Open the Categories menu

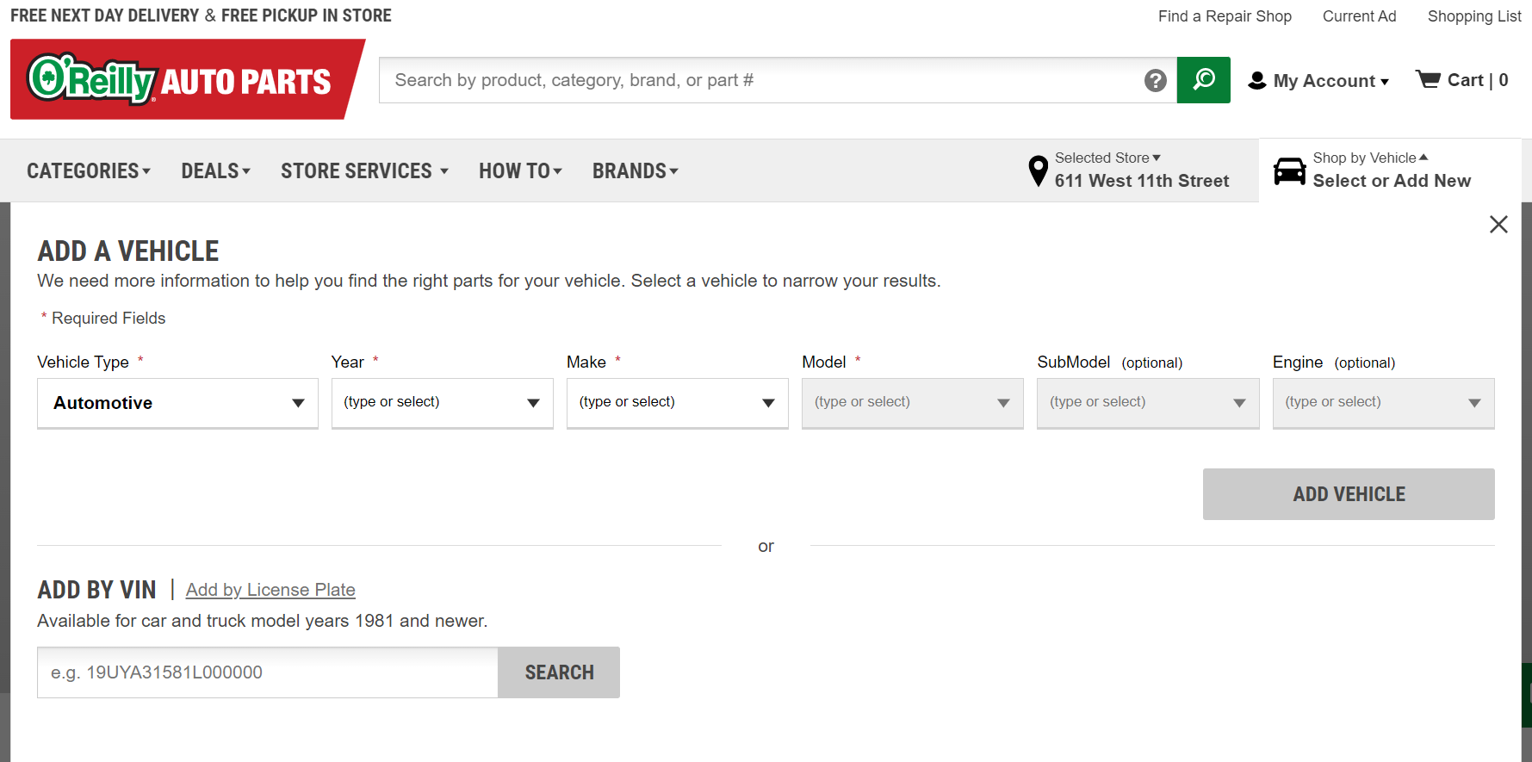[x=89, y=170]
